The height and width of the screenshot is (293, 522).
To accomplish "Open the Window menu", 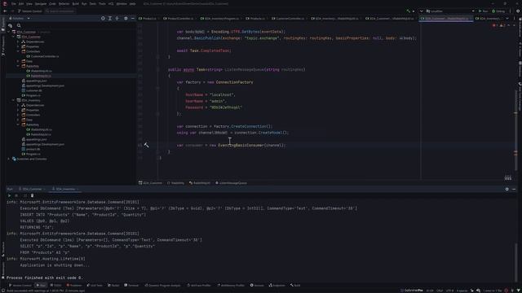I will click(122, 3).
